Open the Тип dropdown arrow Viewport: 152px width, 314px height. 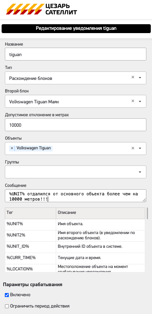tap(140, 78)
